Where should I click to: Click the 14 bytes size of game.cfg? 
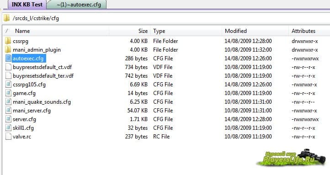[138, 93]
